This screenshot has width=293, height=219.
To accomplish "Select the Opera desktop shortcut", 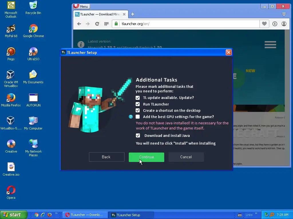I will pyautogui.click(x=11, y=192).
